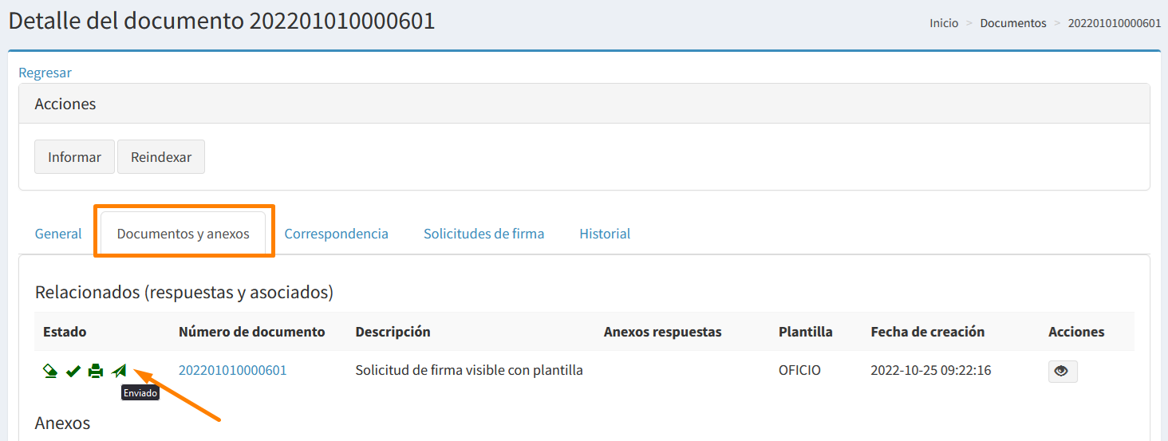Open Documentos in the breadcrumb
The width and height of the screenshot is (1168, 441).
pyautogui.click(x=1013, y=23)
